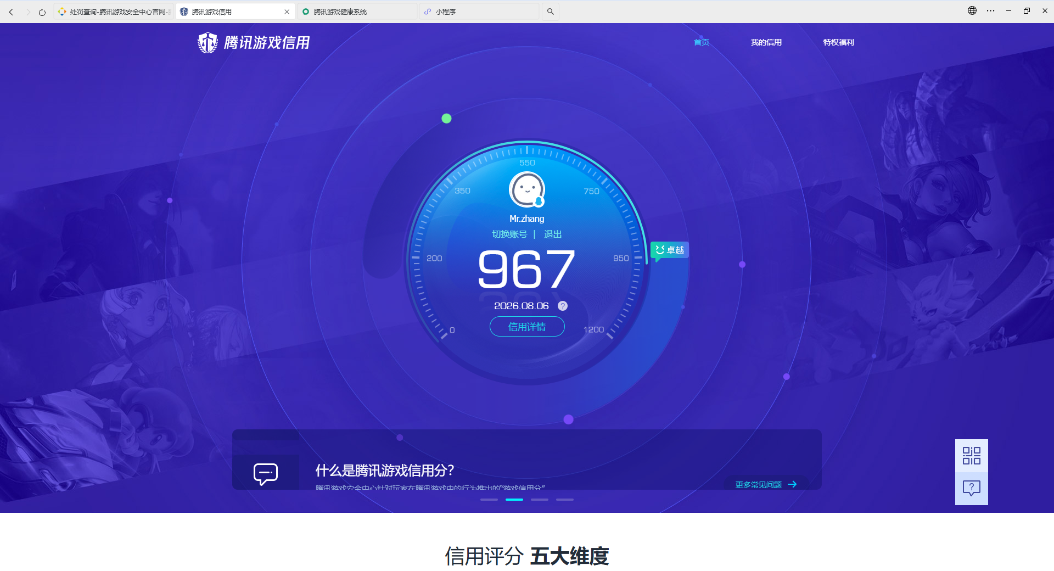Click the 更多常见问题 link

coord(766,484)
